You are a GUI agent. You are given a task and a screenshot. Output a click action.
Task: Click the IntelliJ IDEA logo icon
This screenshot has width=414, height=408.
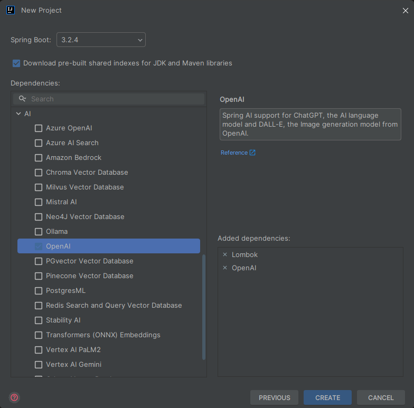click(11, 10)
